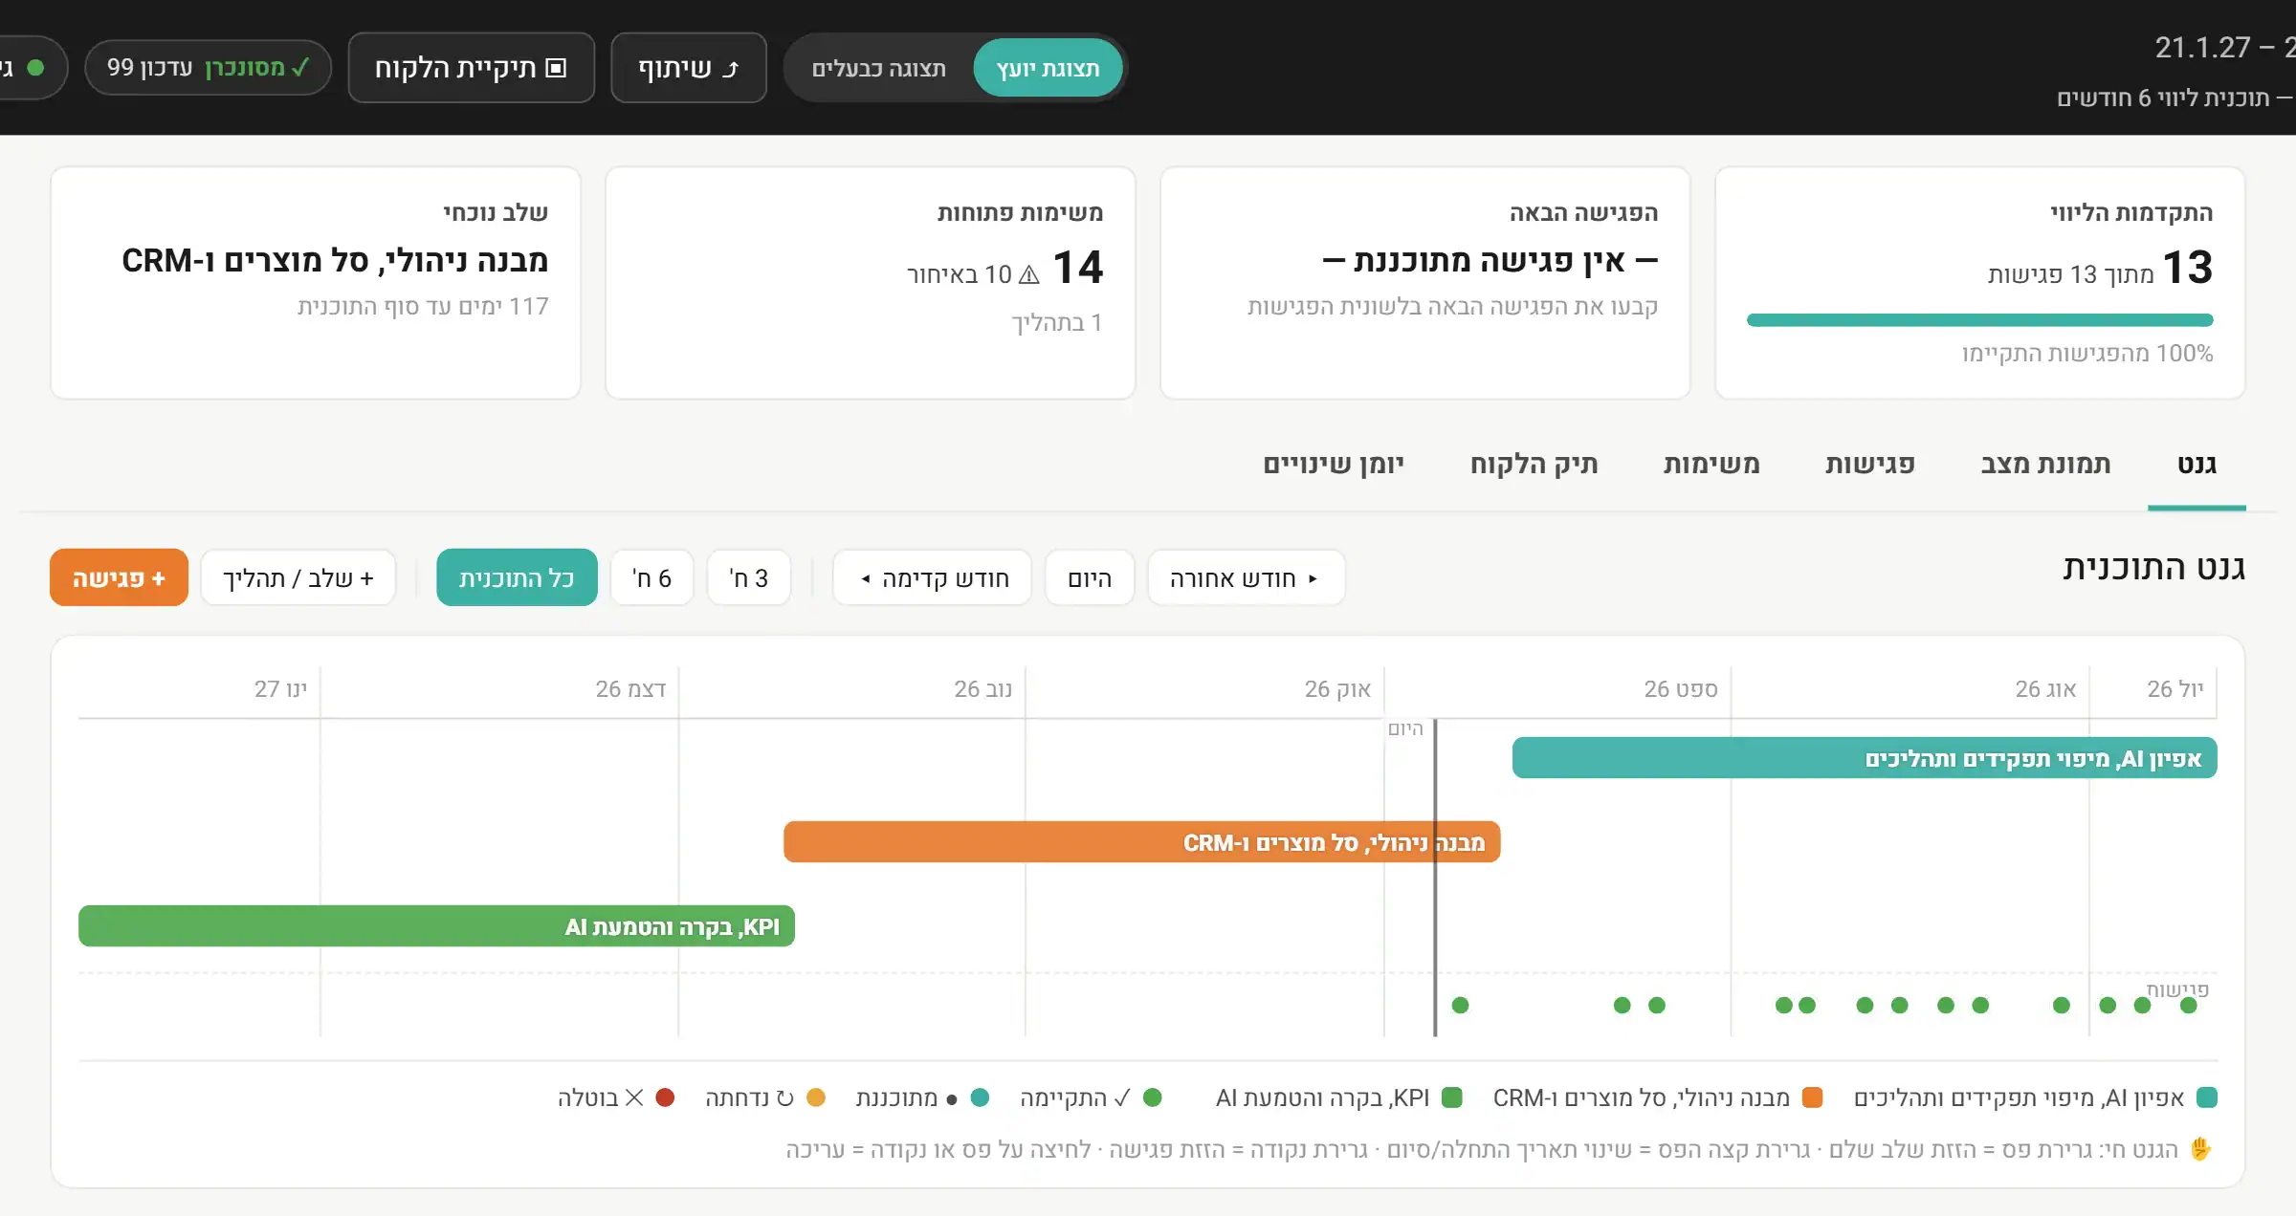This screenshot has width=2296, height=1216.
Task: Click the yellow נדחתה legend dot
Action: [816, 1097]
